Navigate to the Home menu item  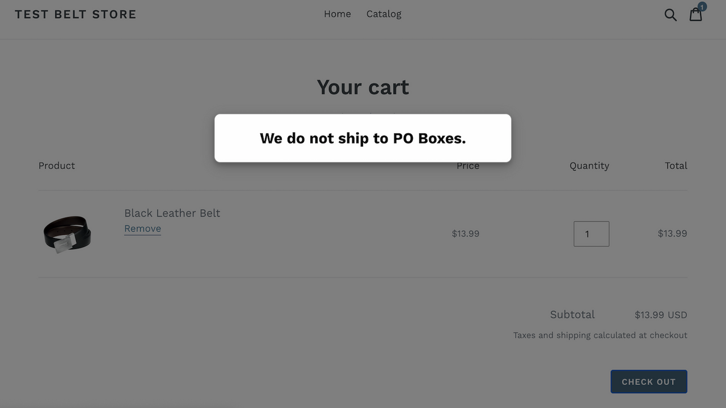[337, 14]
